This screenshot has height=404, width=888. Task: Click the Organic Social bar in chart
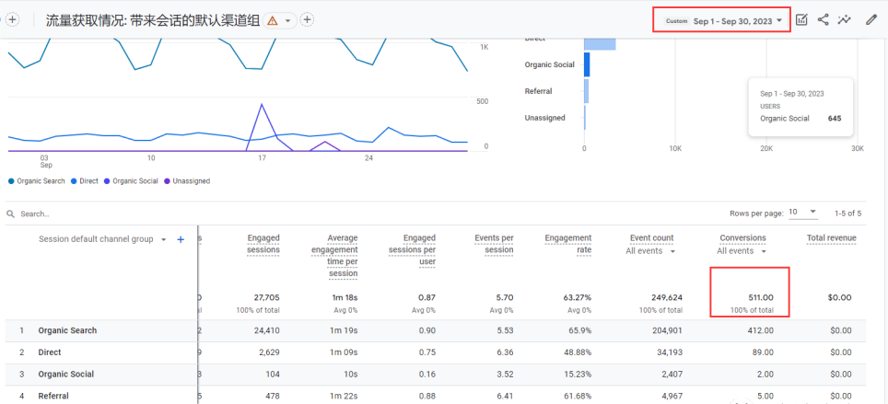587,64
